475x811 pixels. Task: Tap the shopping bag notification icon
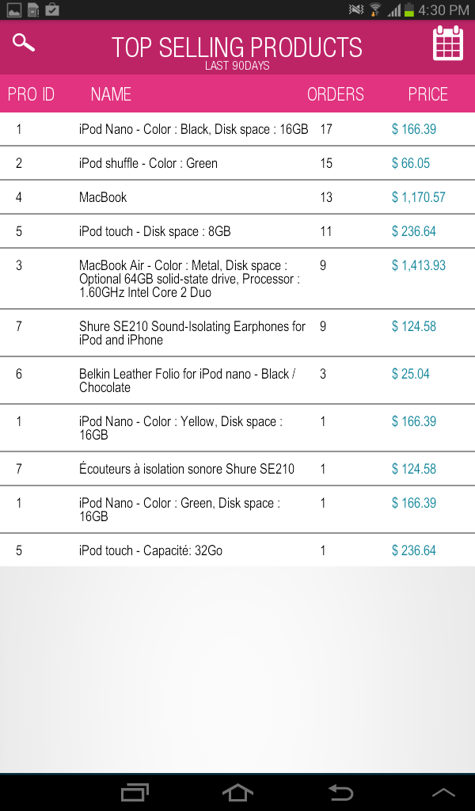[x=52, y=10]
